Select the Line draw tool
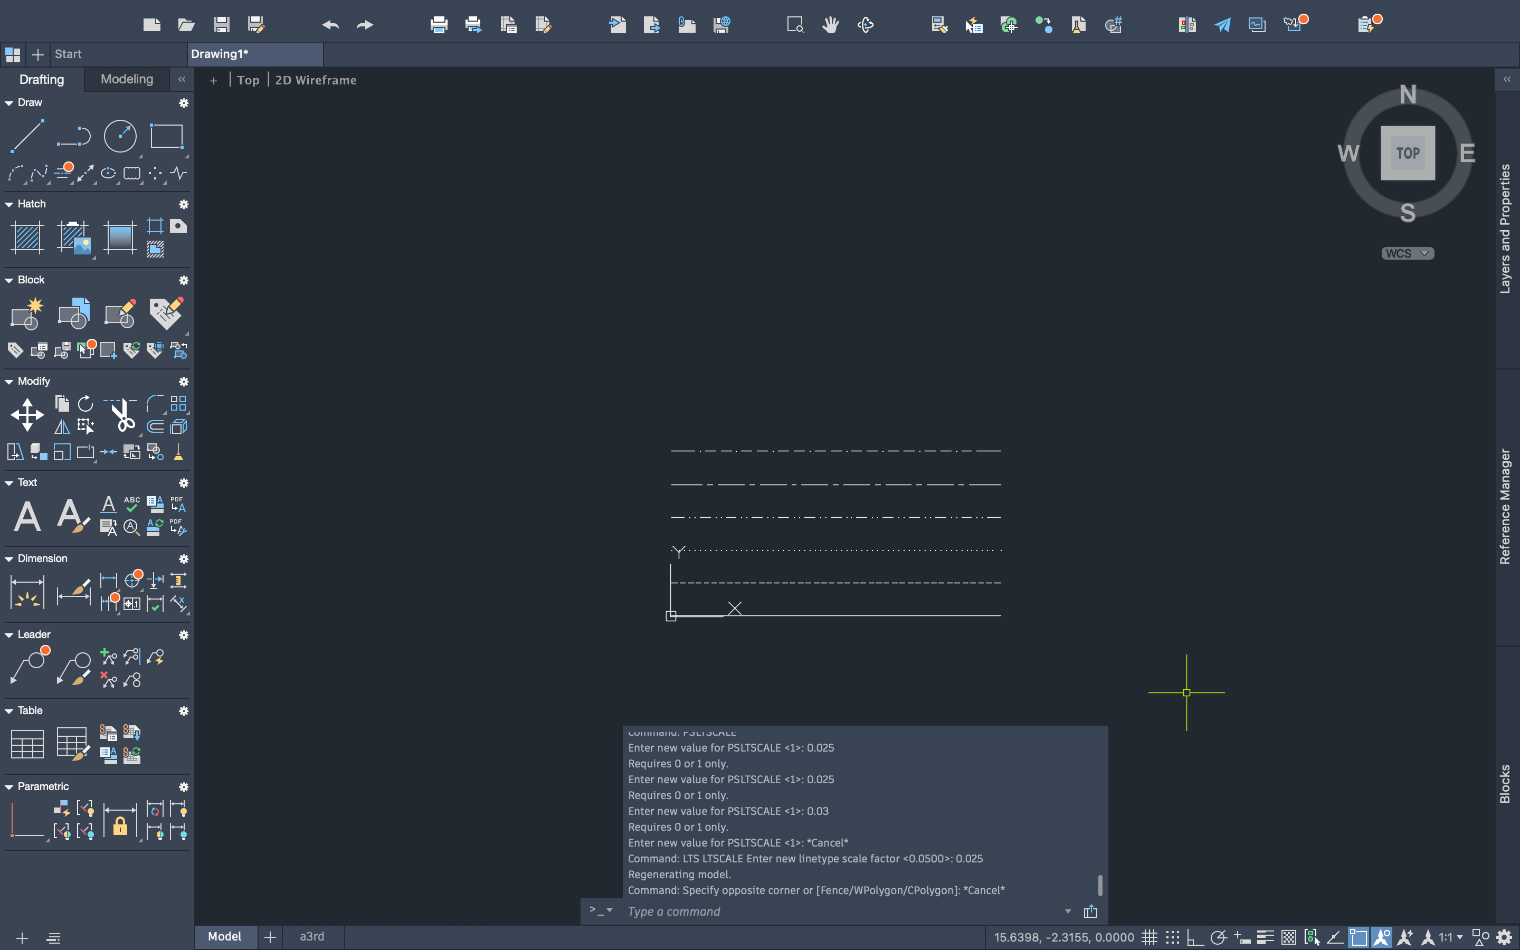 (27, 136)
